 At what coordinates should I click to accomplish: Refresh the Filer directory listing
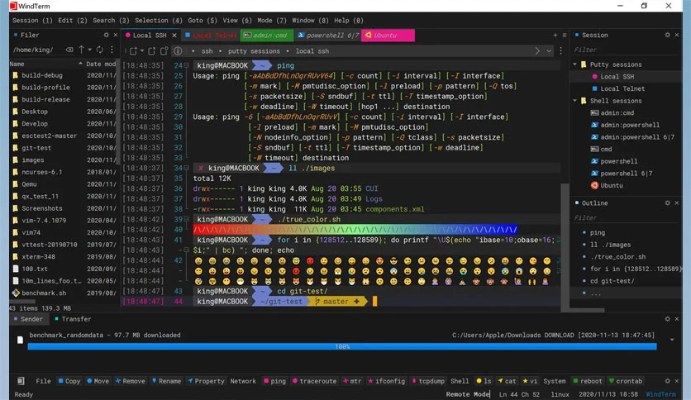[100, 50]
